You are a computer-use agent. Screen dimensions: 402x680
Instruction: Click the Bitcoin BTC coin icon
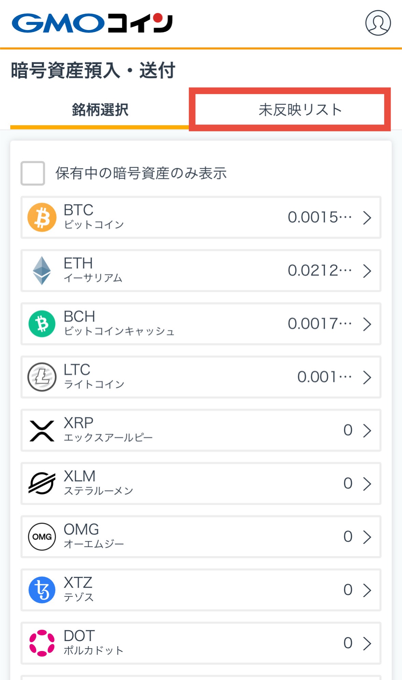click(42, 217)
